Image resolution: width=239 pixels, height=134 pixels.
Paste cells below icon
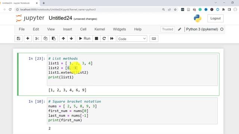click(54, 39)
